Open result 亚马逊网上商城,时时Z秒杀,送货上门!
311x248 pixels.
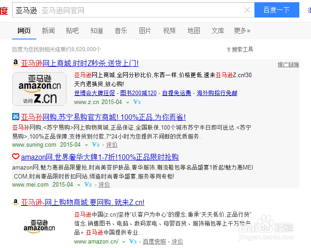(x=80, y=63)
